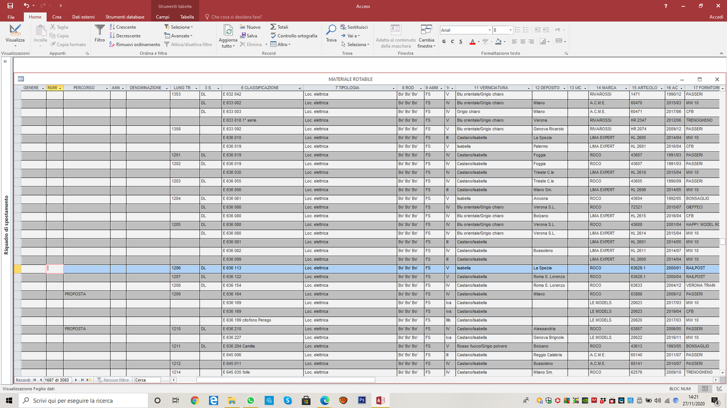The image size is (727, 408).
Task: Go to next record navigation button
Action: (77, 380)
